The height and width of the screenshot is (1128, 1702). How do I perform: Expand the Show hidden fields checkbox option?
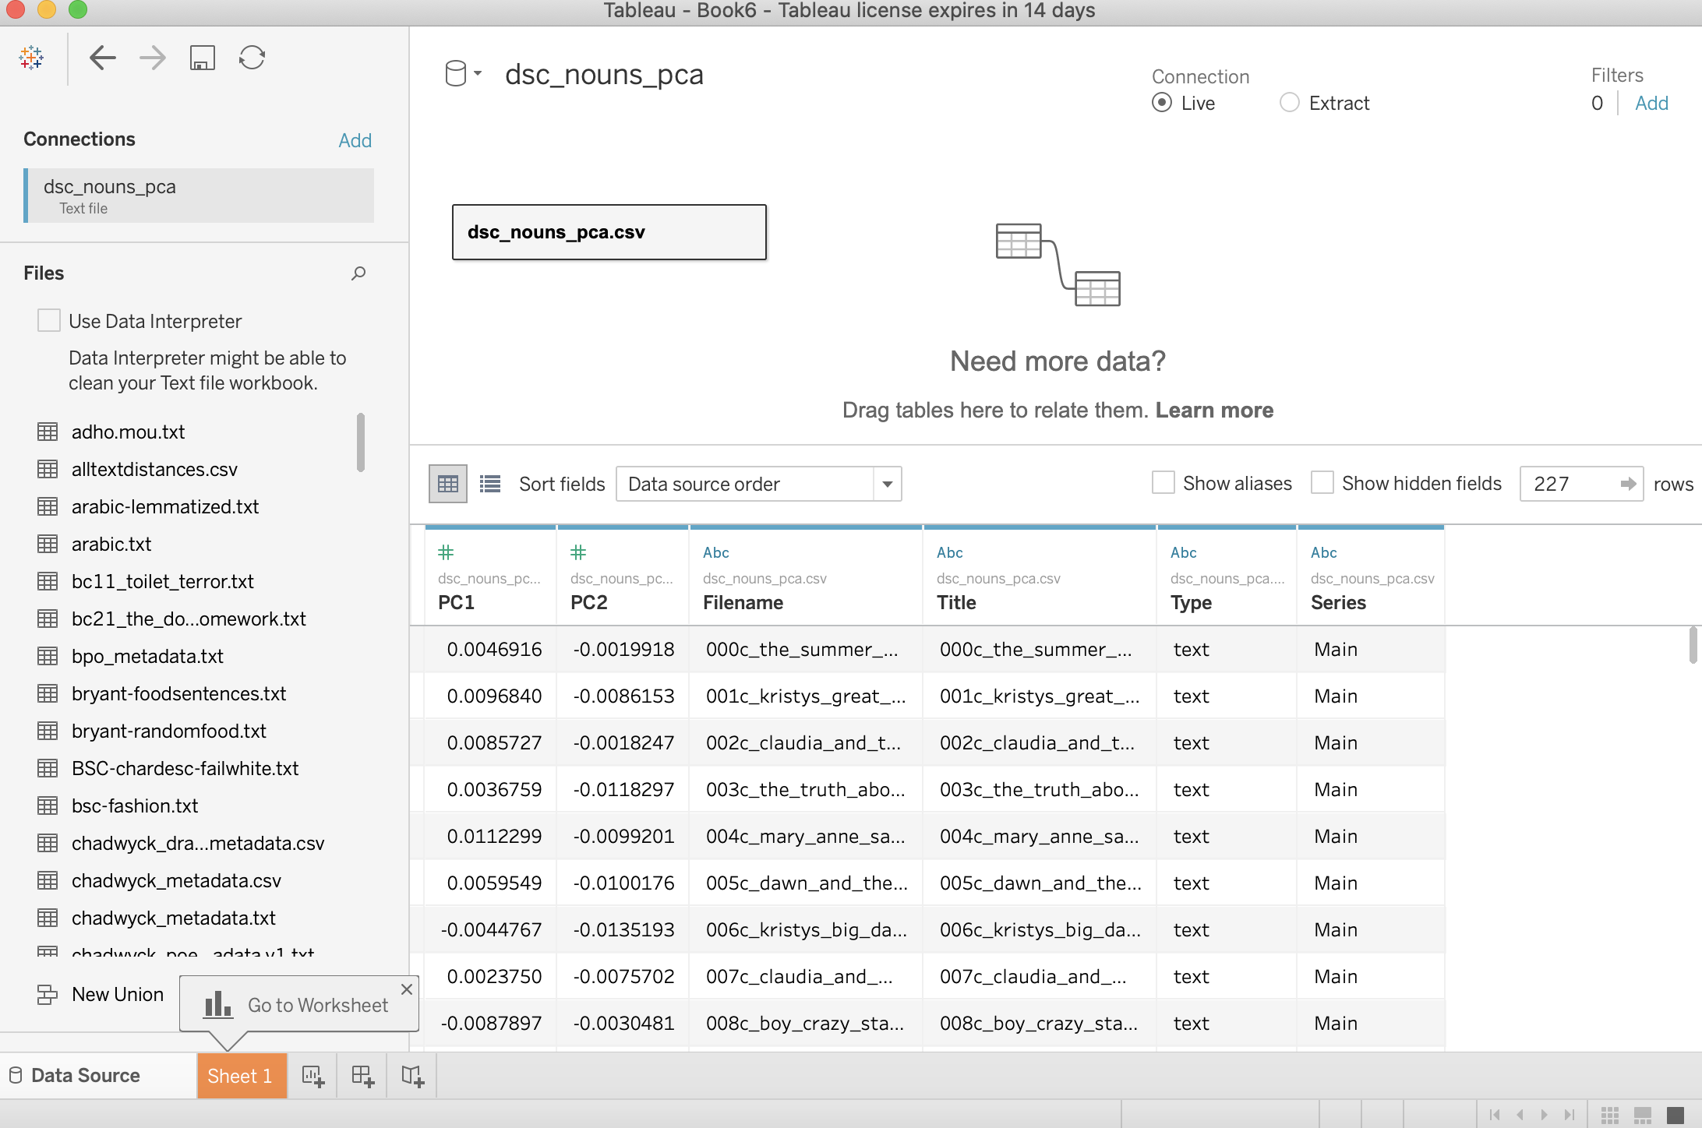(1322, 483)
